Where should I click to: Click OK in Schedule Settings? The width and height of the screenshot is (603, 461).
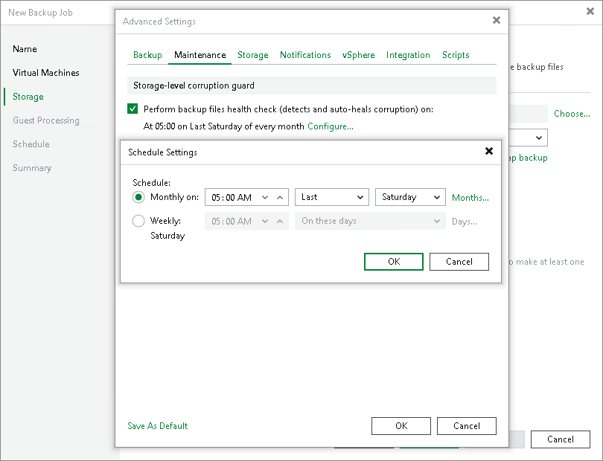coord(394,262)
